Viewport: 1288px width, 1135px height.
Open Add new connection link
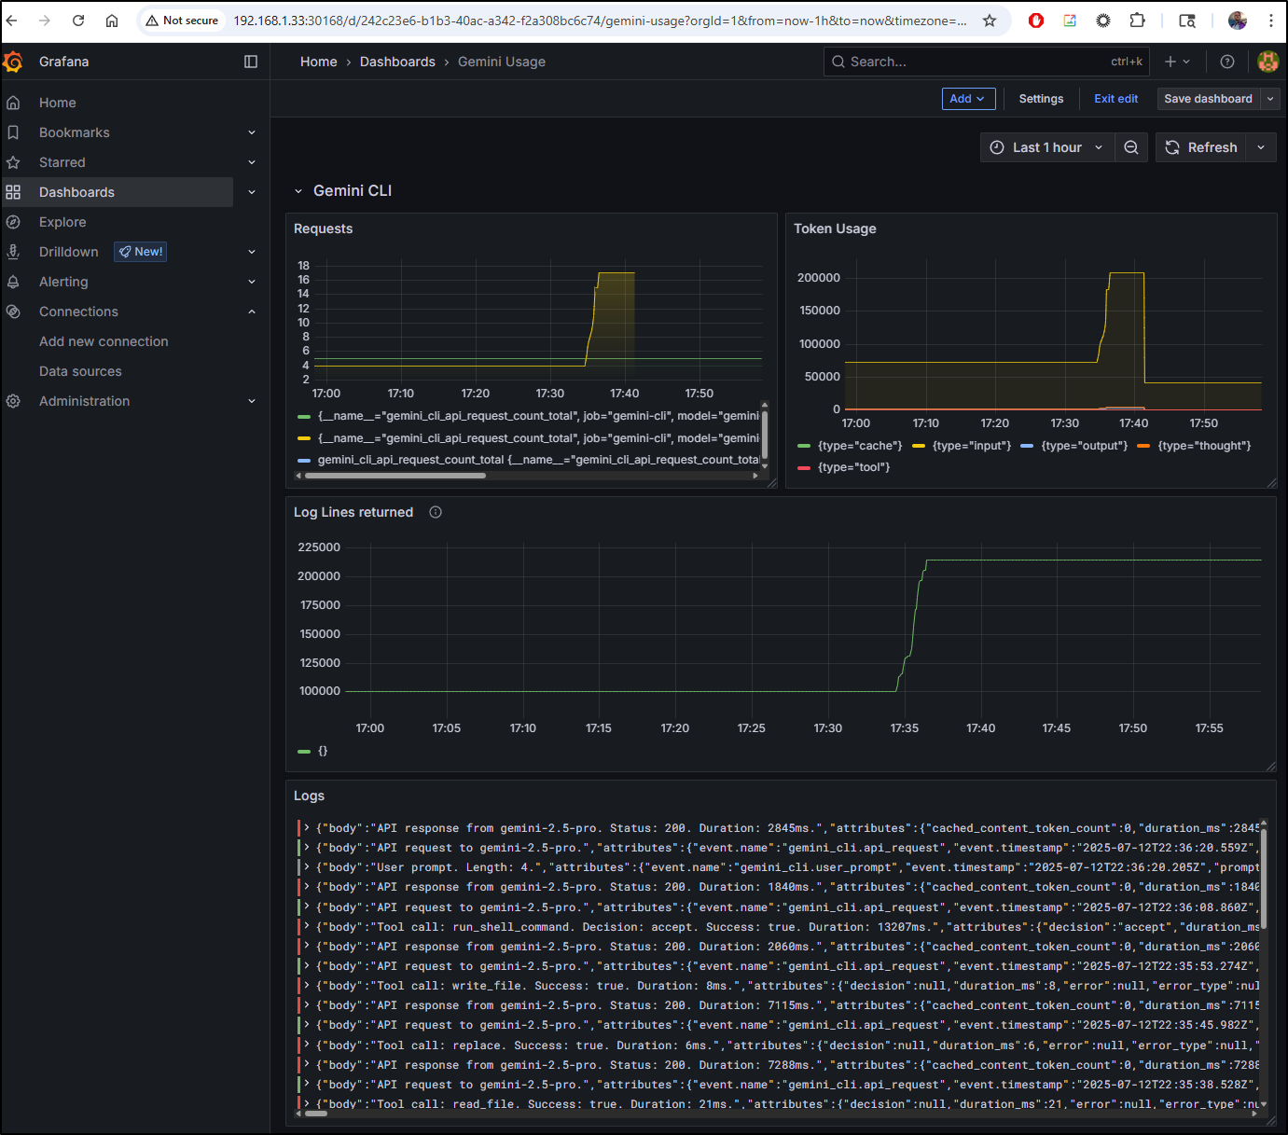(x=104, y=341)
